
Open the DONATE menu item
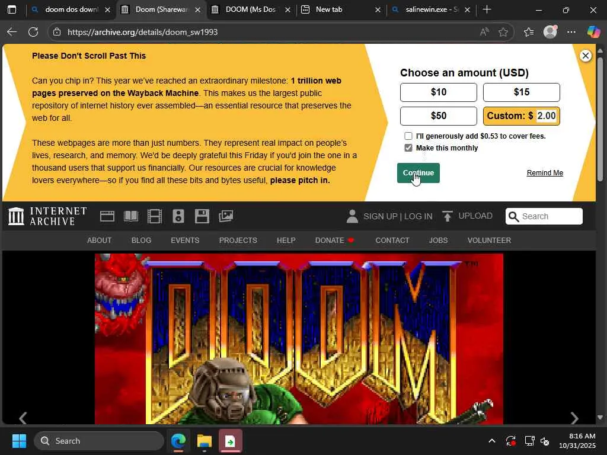[x=334, y=241]
